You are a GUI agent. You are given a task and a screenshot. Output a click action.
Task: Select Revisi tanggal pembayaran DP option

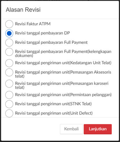(x=9, y=33)
